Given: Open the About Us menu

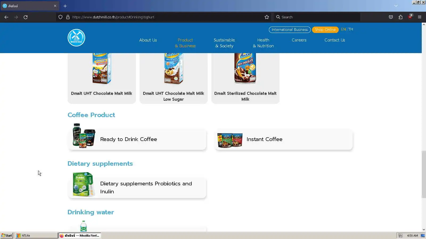Looking at the screenshot, I should coord(148,40).
